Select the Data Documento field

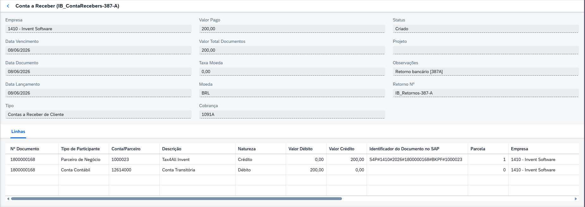click(98, 72)
